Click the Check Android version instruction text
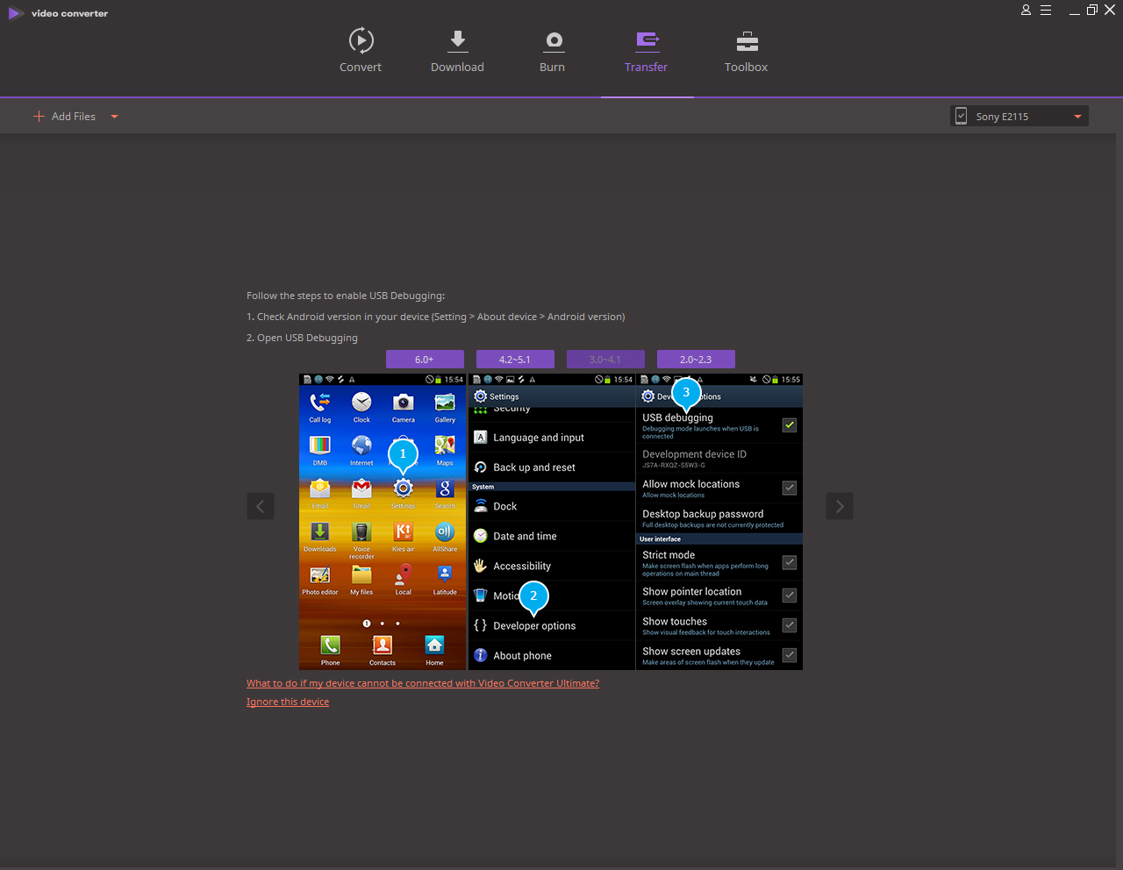1123x870 pixels. coord(436,317)
